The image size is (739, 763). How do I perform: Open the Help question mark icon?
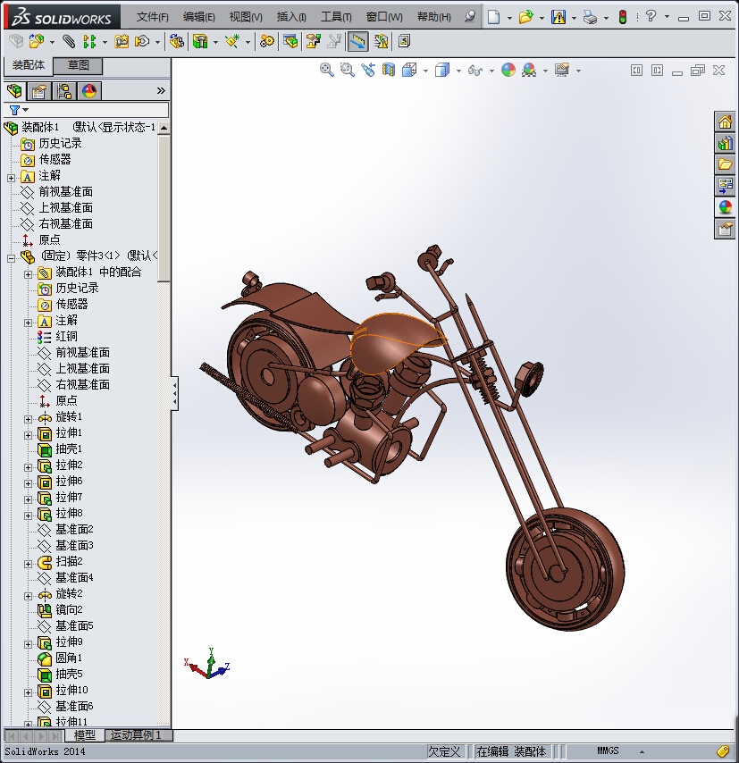[651, 17]
